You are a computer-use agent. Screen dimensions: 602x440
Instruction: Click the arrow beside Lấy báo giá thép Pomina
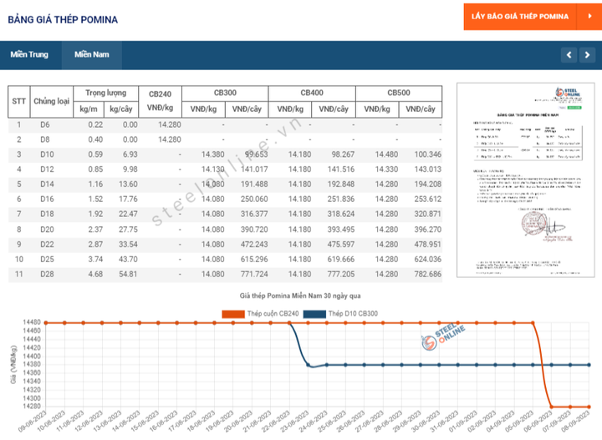(x=589, y=17)
